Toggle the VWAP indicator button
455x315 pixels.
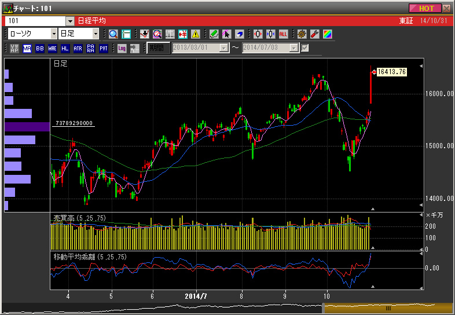pyautogui.click(x=14, y=48)
